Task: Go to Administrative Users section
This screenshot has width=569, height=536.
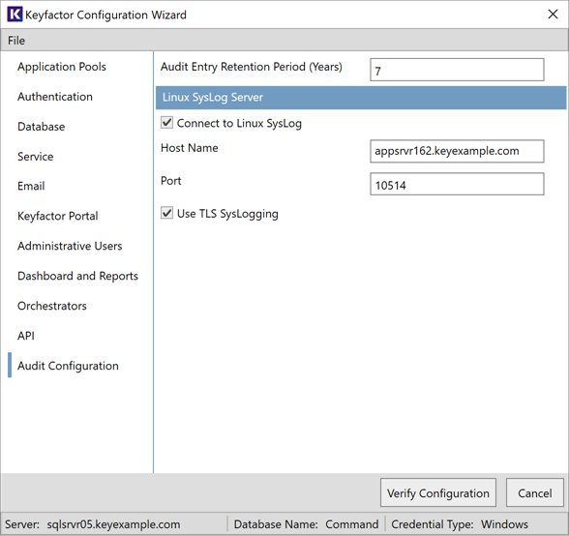Action: coord(70,246)
